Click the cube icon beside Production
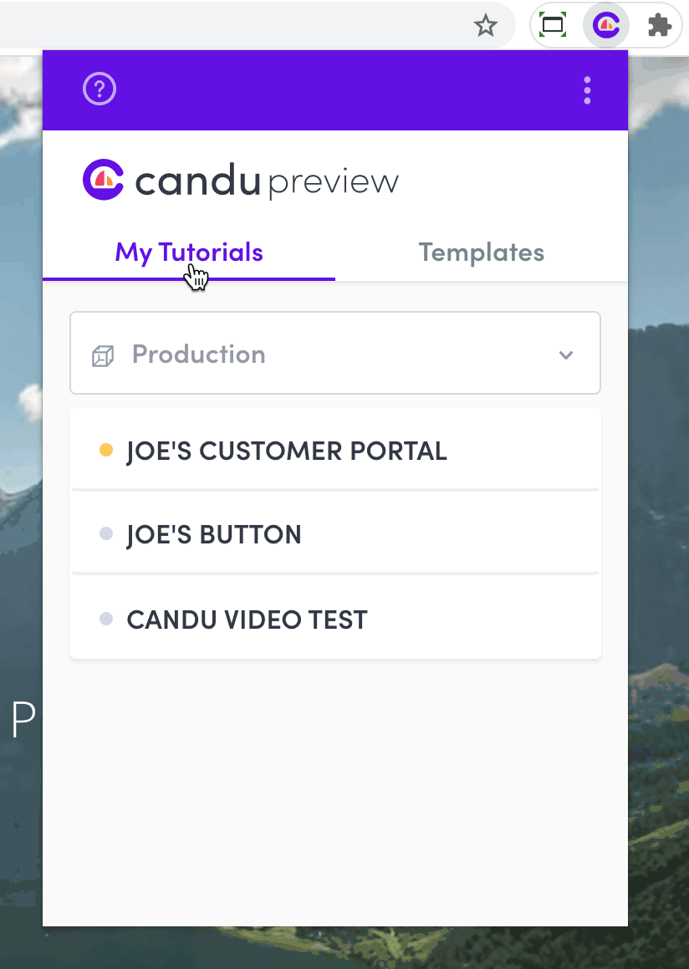Image resolution: width=689 pixels, height=969 pixels. (x=103, y=356)
